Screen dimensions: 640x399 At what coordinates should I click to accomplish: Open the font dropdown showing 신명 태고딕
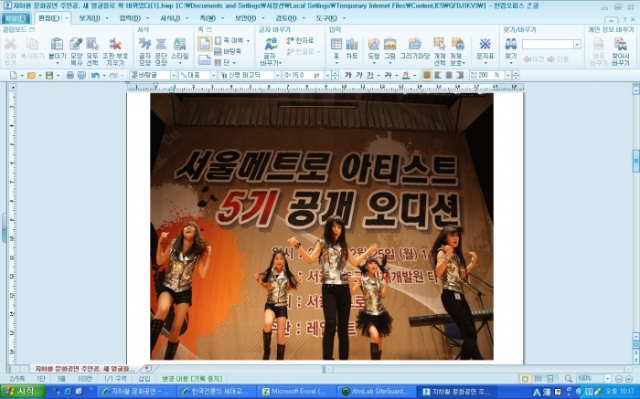click(278, 76)
